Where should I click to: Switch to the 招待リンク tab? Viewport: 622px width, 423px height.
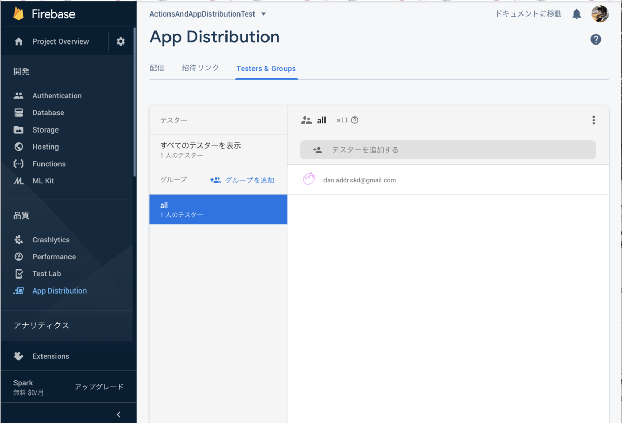(x=201, y=68)
